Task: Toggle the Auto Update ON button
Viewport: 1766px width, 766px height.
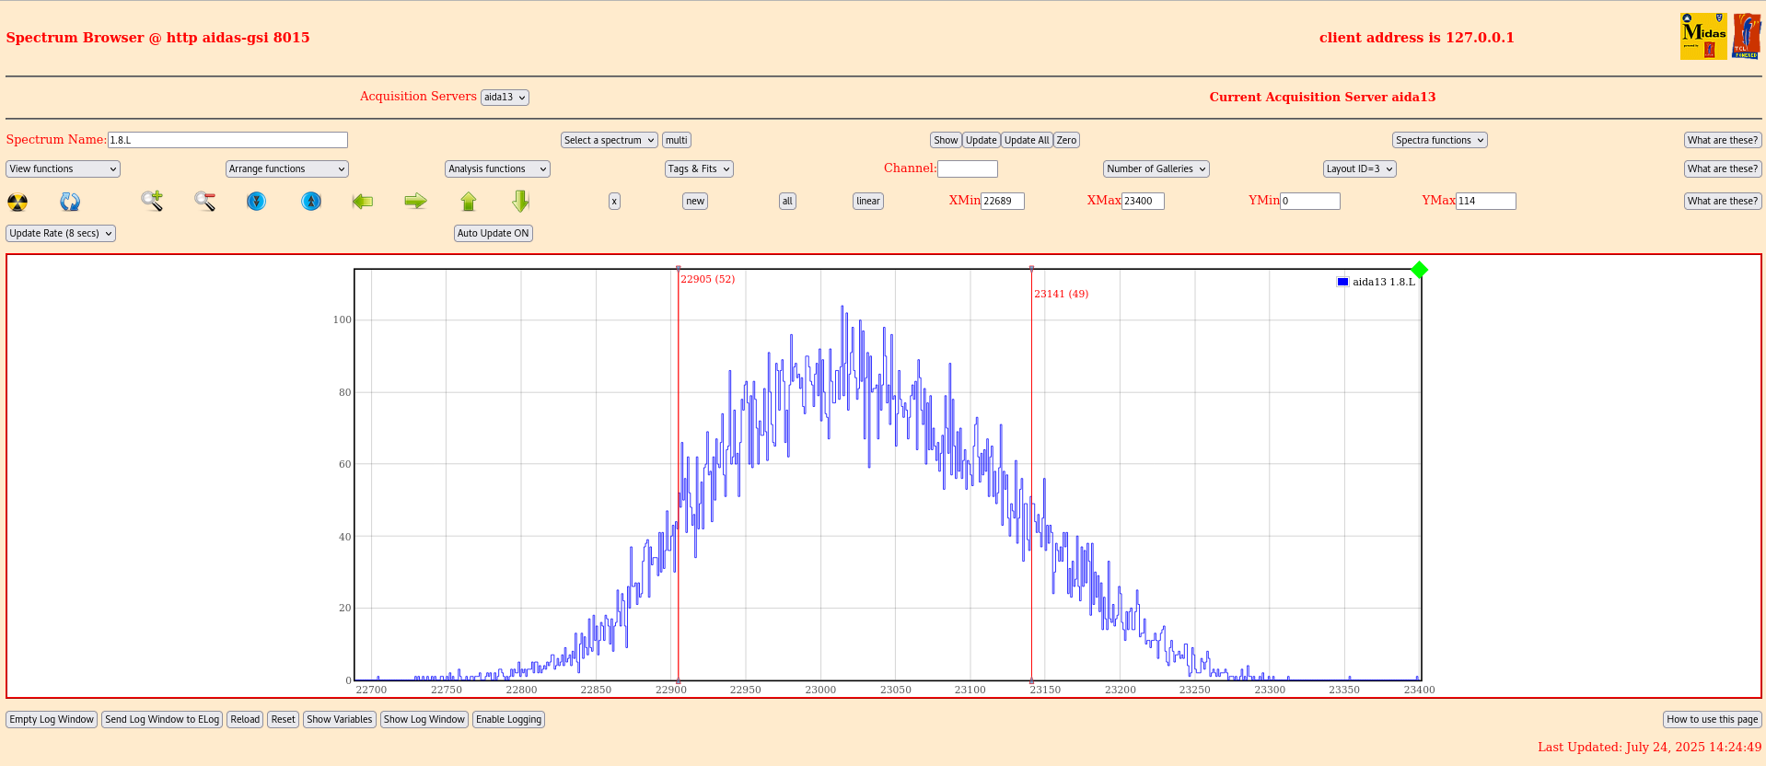Action: pos(493,234)
